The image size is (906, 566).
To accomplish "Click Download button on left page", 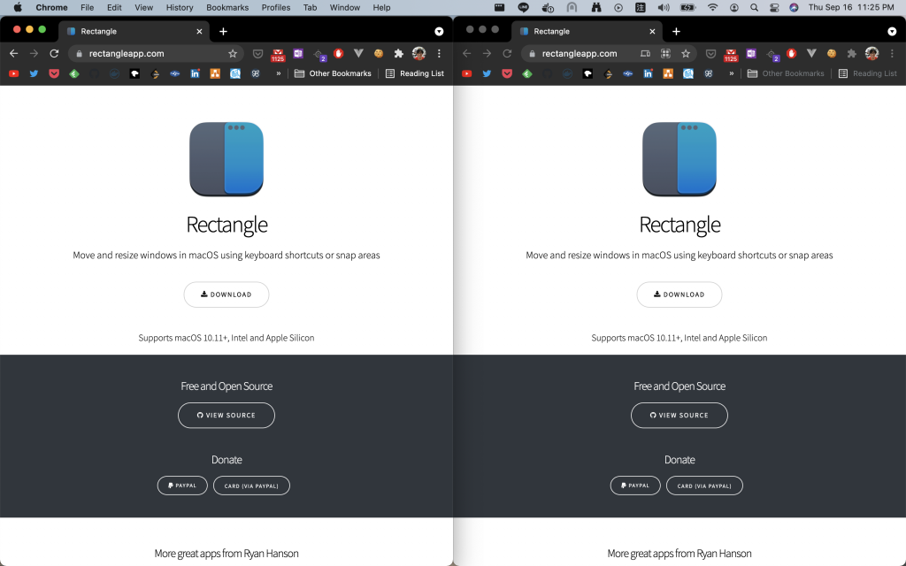I will [226, 294].
